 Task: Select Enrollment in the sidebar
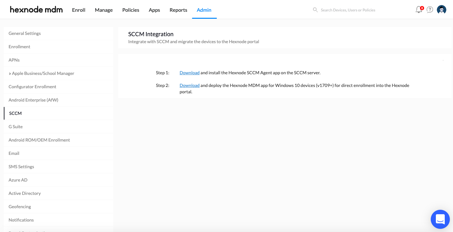tap(58, 47)
